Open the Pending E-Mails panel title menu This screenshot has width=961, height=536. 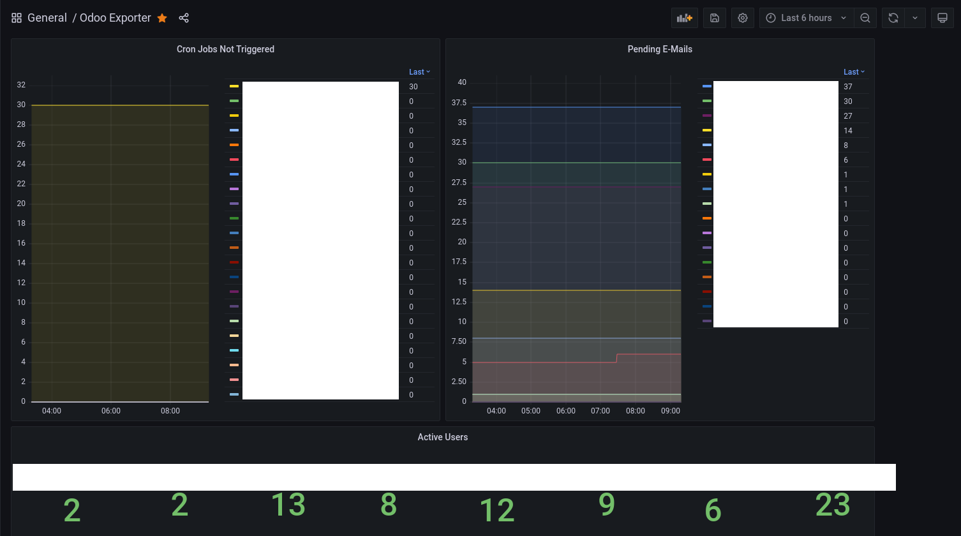660,49
